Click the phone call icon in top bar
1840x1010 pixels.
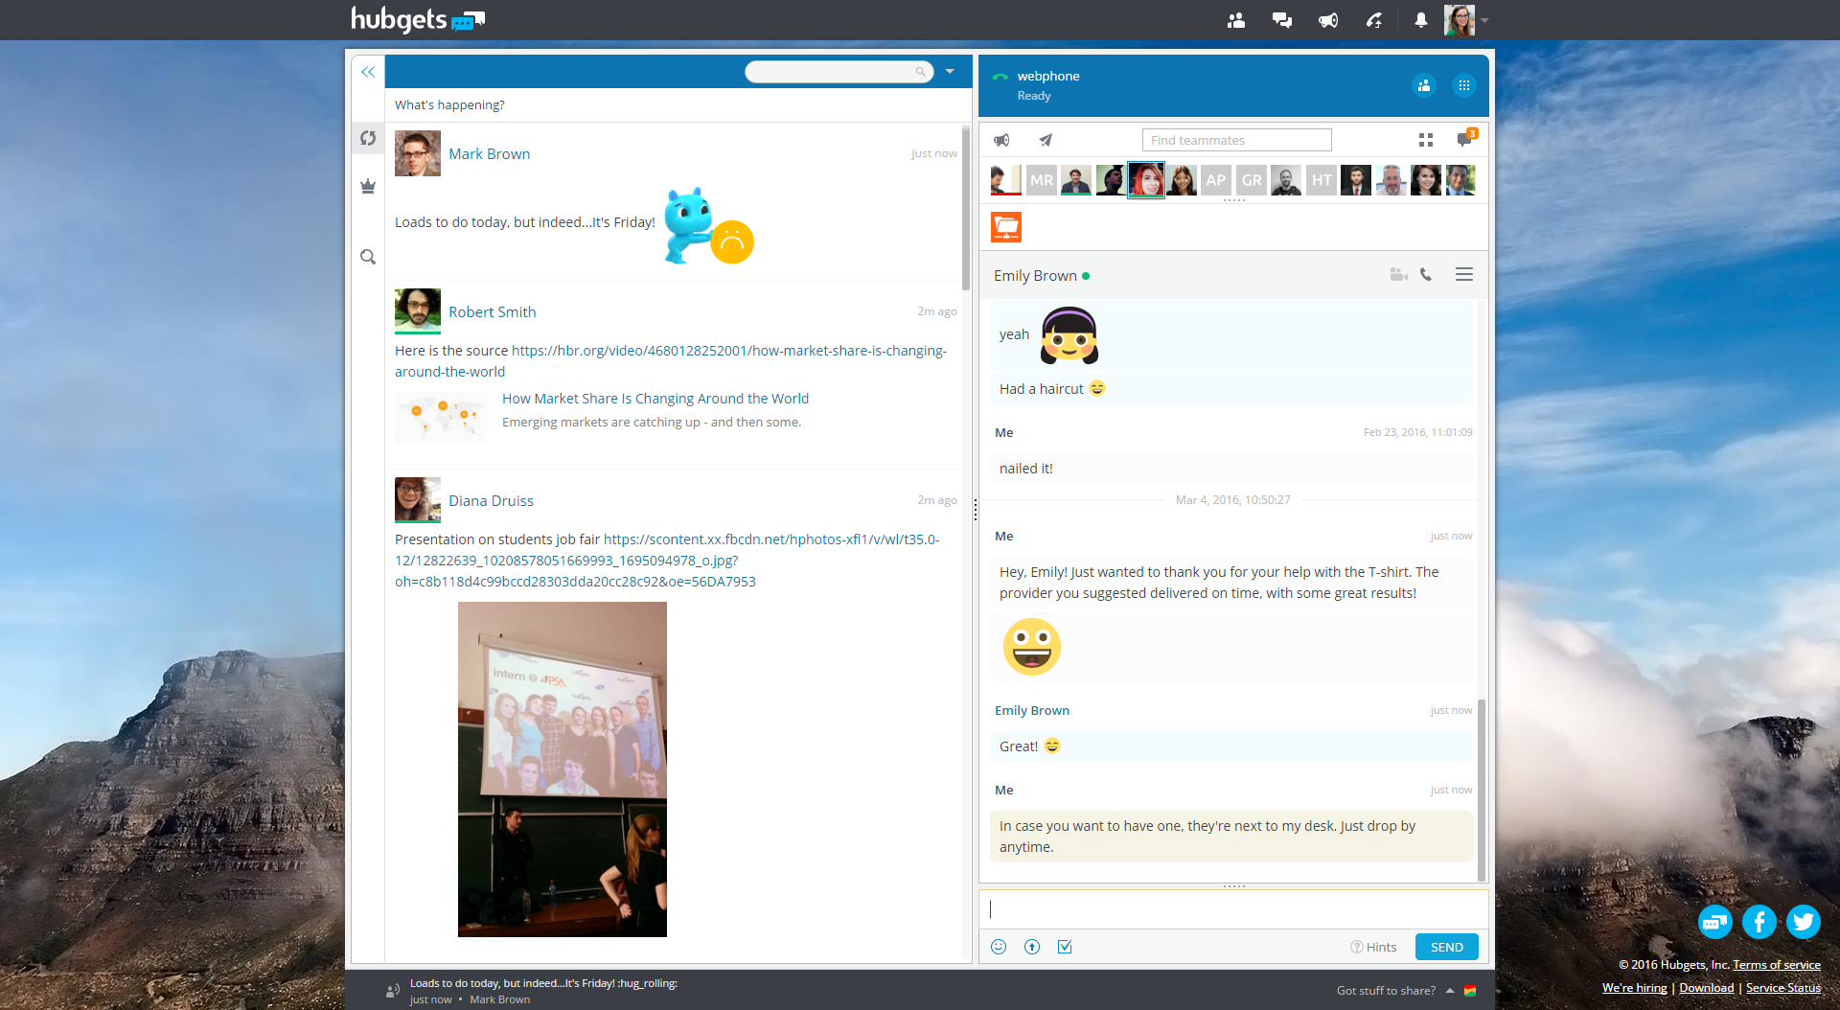point(1374,20)
